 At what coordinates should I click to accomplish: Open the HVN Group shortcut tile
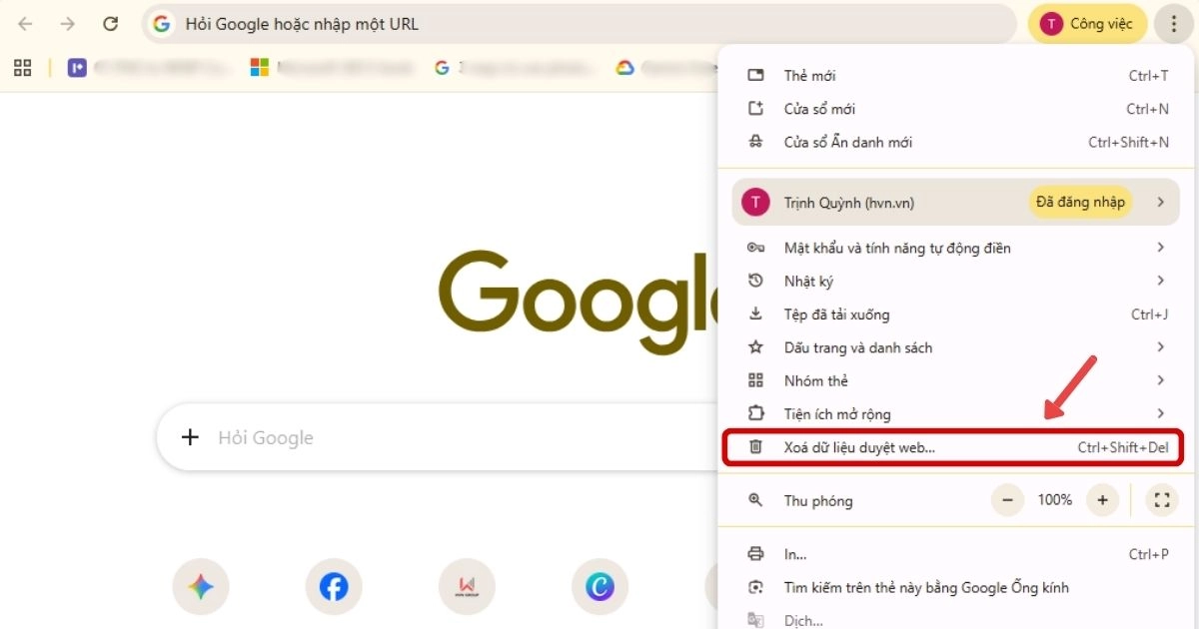coord(467,587)
